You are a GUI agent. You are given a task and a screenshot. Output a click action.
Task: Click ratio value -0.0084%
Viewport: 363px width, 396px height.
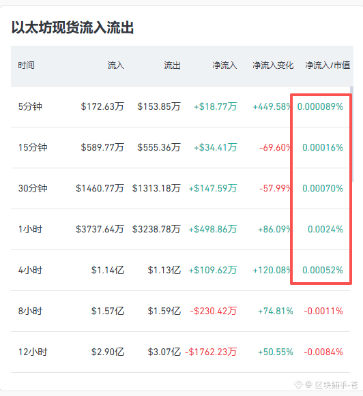(x=323, y=352)
